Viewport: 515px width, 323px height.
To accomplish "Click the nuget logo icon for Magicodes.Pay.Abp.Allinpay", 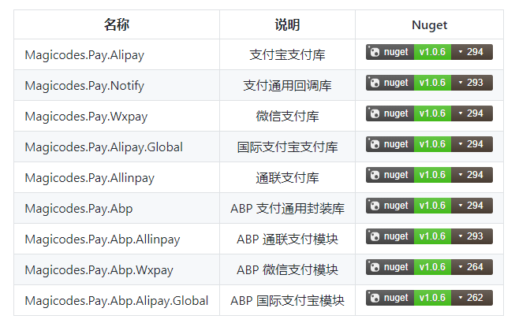I will click(375, 236).
